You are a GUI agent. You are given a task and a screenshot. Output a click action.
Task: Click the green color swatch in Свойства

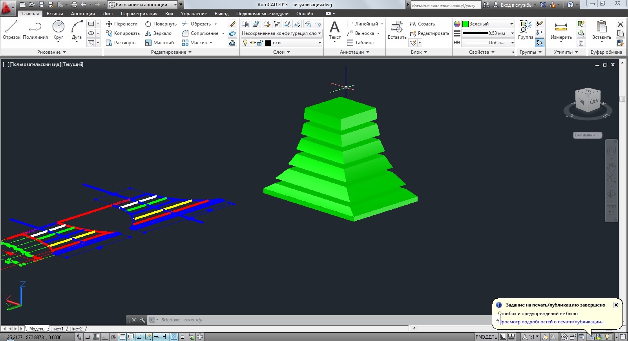coord(466,24)
